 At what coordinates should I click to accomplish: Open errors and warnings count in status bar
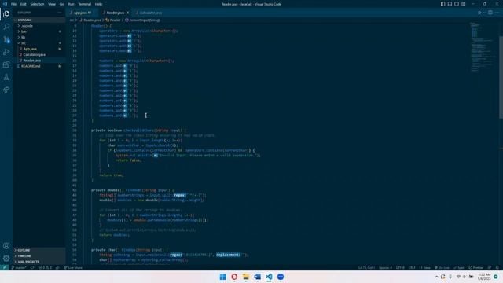(45, 267)
